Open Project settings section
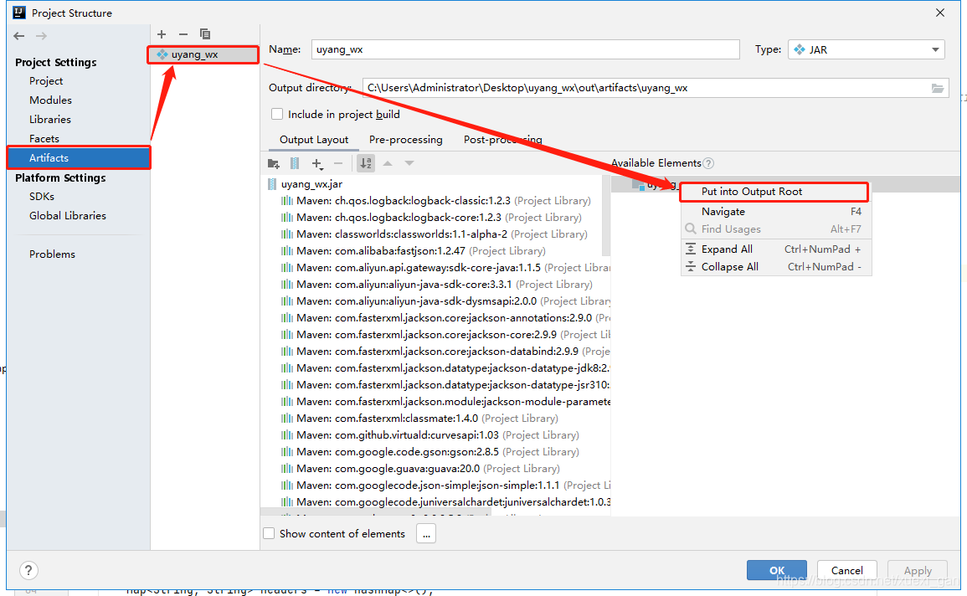Screen dimensions: 967x596 [x=46, y=80]
